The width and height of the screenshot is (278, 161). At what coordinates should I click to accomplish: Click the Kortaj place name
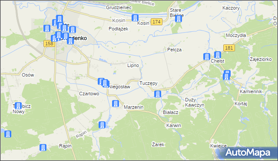pyautogui.click(x=241, y=104)
